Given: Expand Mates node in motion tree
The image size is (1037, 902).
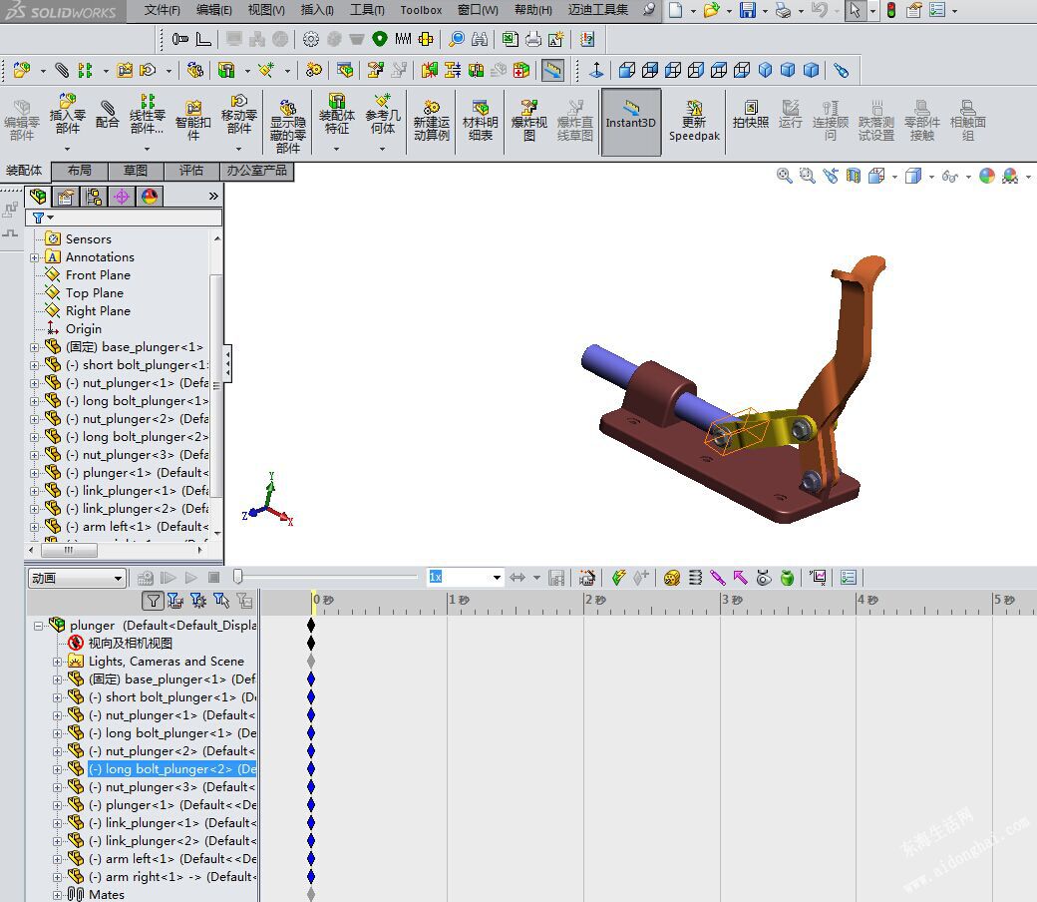Looking at the screenshot, I should pyautogui.click(x=58, y=895).
